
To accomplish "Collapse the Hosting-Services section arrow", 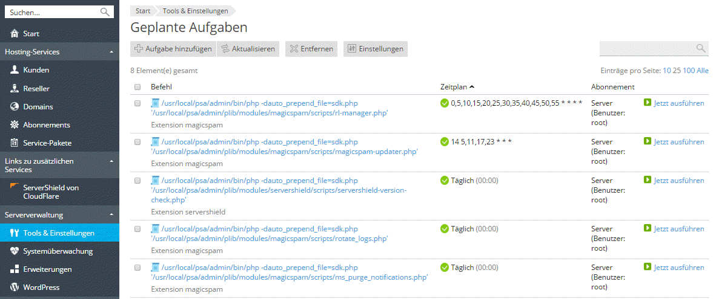I will click(111, 52).
